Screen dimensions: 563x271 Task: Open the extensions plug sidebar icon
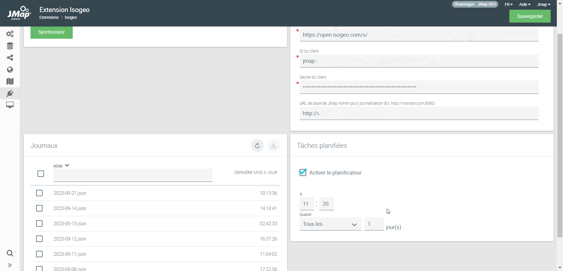[x=10, y=93]
